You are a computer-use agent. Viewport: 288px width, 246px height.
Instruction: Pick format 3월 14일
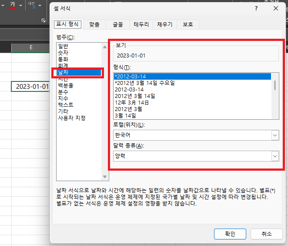pyautogui.click(x=192, y=116)
